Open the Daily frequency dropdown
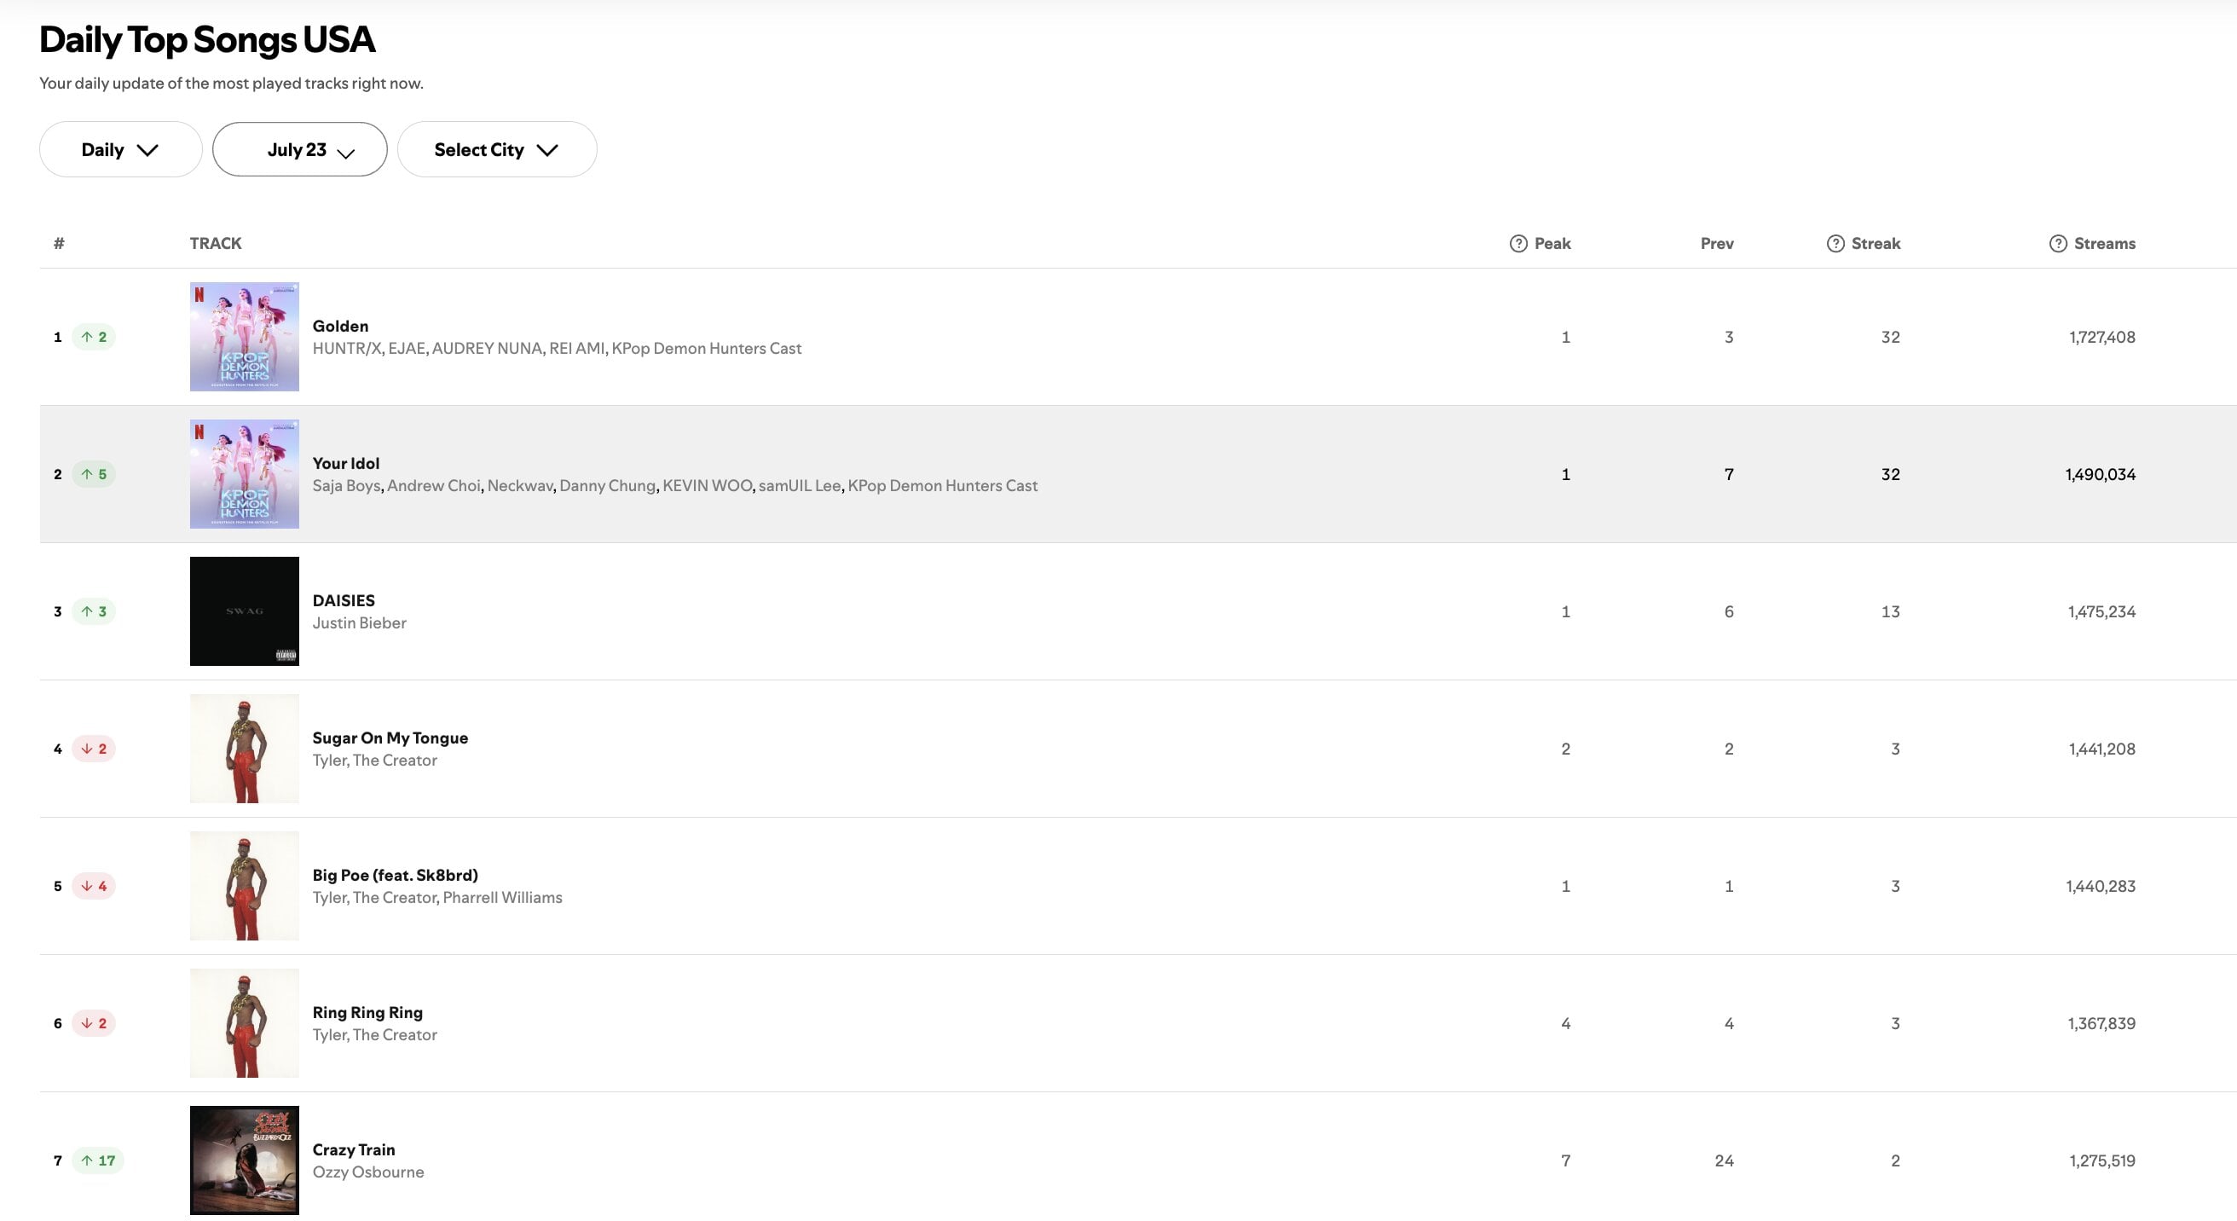 tap(121, 149)
